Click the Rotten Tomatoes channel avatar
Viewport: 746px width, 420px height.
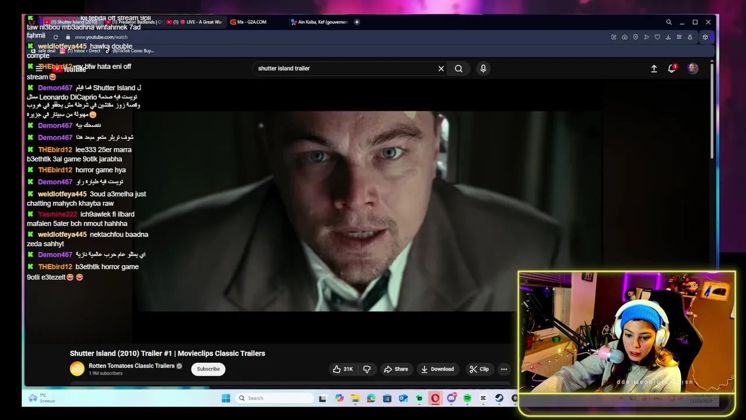[77, 369]
